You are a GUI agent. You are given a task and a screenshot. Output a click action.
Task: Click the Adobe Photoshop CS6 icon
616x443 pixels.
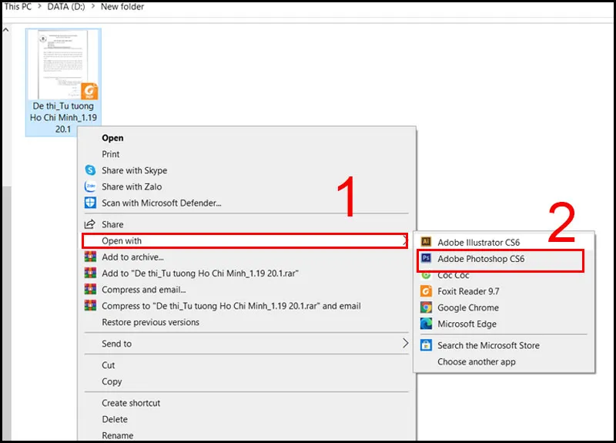(x=425, y=260)
